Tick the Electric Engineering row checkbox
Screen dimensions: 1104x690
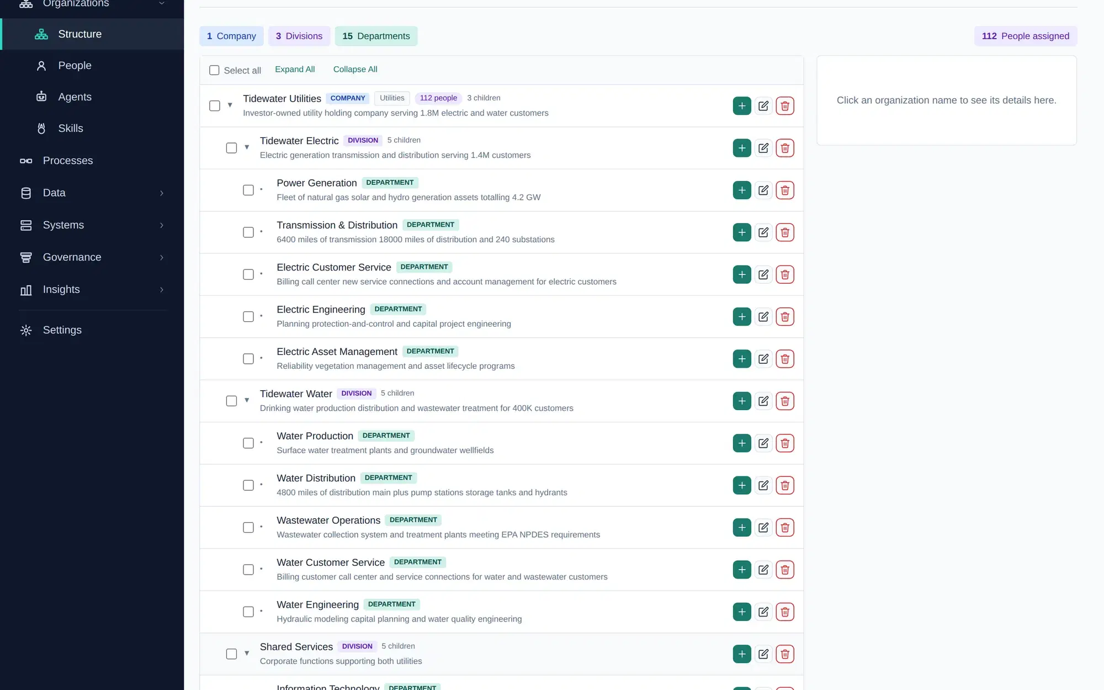coord(248,317)
